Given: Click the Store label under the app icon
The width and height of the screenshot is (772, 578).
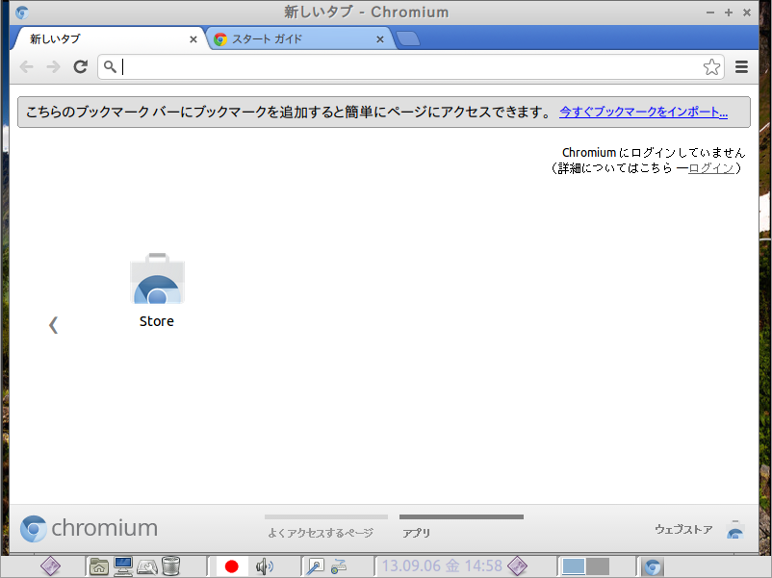Looking at the screenshot, I should (157, 321).
